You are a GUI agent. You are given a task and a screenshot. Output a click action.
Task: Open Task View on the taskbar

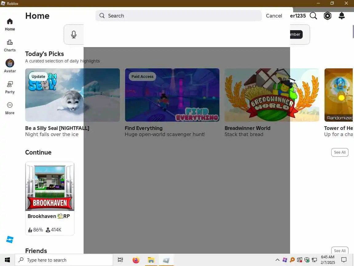pyautogui.click(x=120, y=260)
